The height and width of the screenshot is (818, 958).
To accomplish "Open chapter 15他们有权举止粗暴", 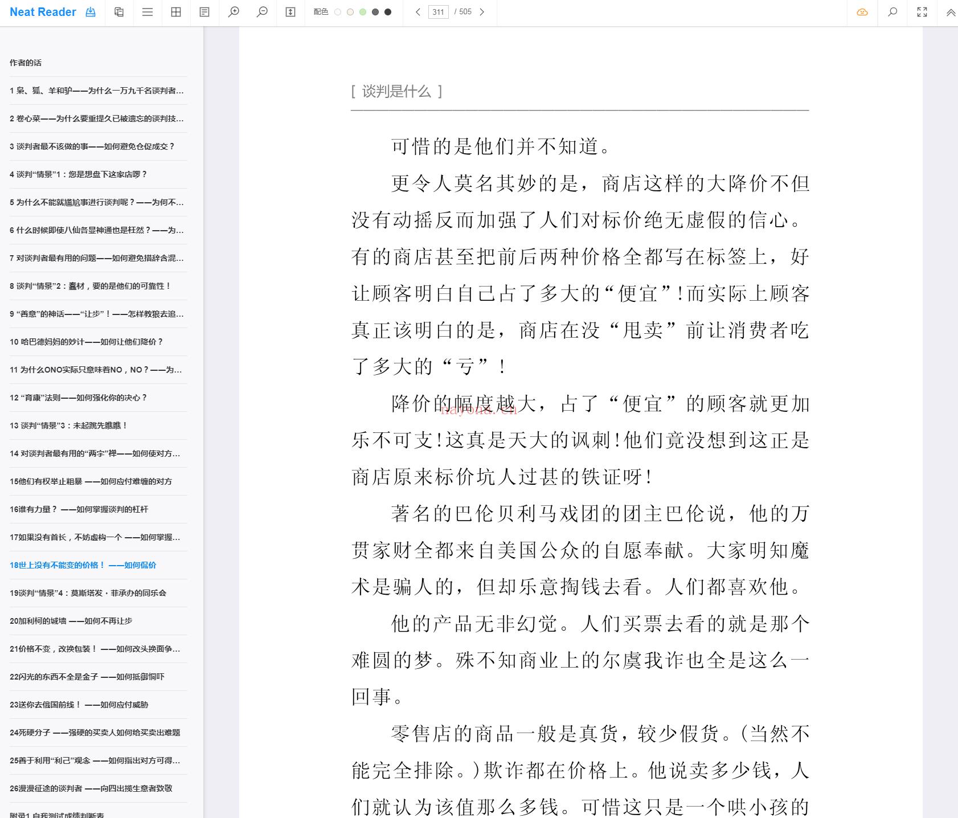I will (91, 481).
